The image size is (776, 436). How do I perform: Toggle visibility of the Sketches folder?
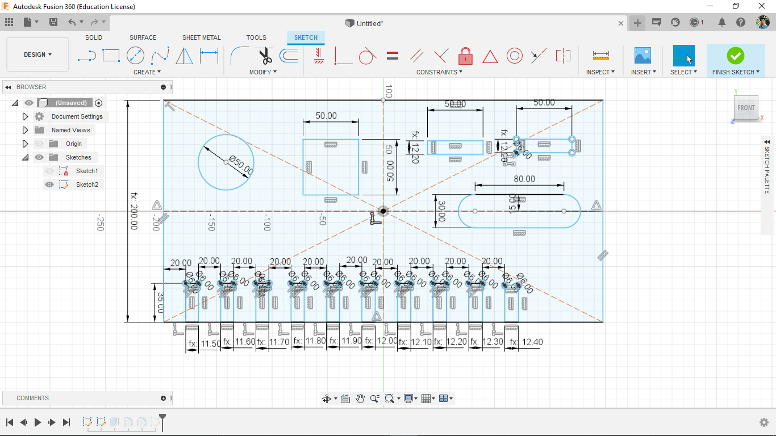pyautogui.click(x=39, y=157)
